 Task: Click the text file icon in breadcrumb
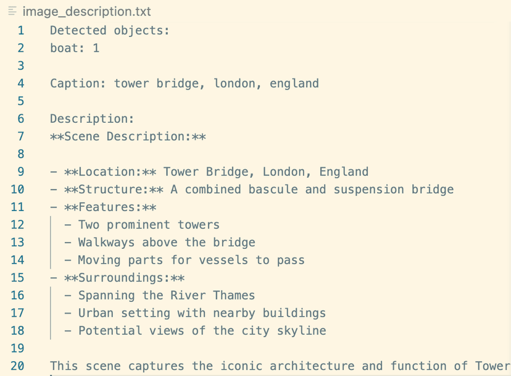12,12
